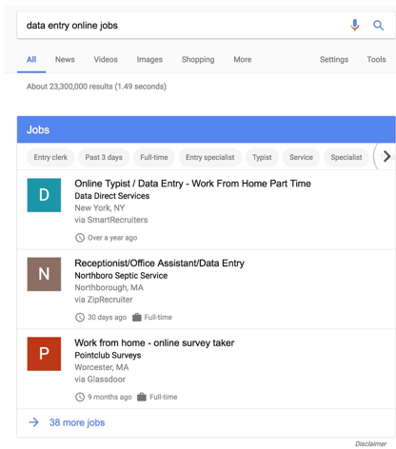Apply the 'Full-time' filter chip
This screenshot has height=449, width=396.
pyautogui.click(x=154, y=157)
